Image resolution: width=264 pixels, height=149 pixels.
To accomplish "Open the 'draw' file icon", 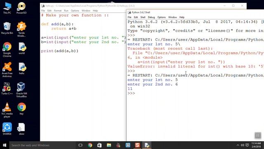I will (x=21, y=129).
